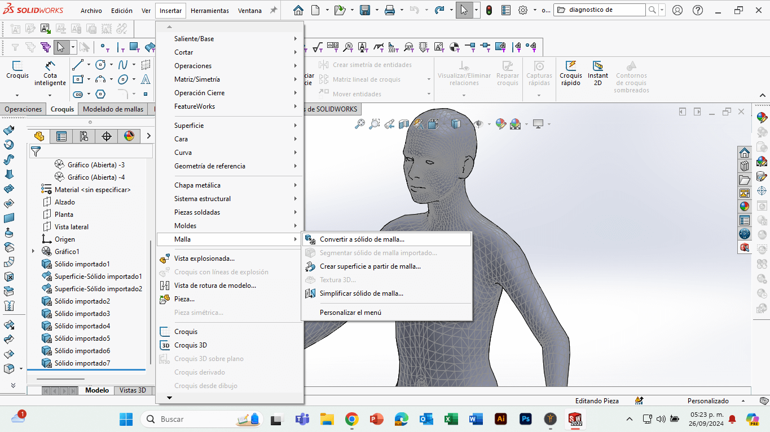The image size is (770, 432).
Task: Open the Herramientas menu
Action: click(210, 11)
